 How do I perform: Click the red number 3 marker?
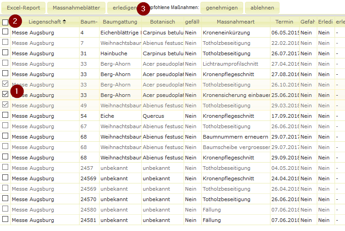(143, 8)
